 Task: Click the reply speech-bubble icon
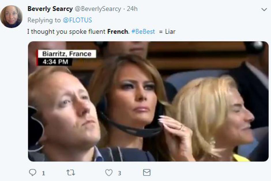(32, 173)
